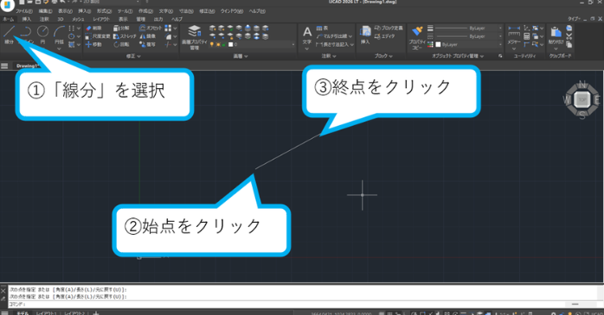Switch to the 注釈 ribbon tab
The image size is (604, 315).
tap(44, 19)
